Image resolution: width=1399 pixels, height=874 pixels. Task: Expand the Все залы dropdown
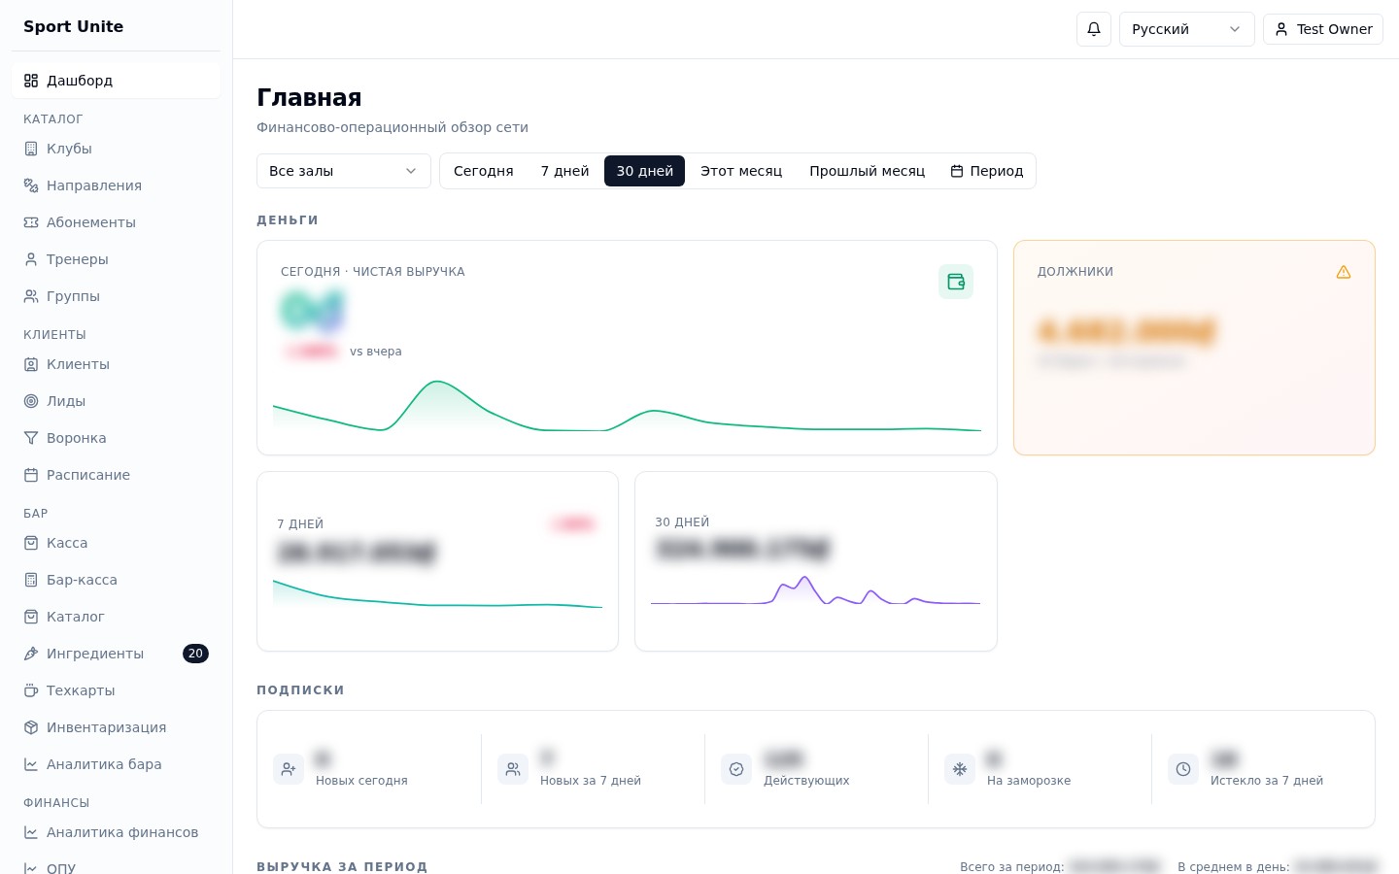pyautogui.click(x=344, y=171)
